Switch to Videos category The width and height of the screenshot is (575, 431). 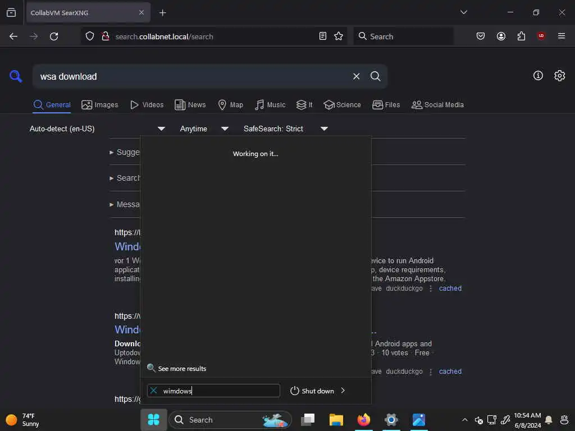pos(147,105)
